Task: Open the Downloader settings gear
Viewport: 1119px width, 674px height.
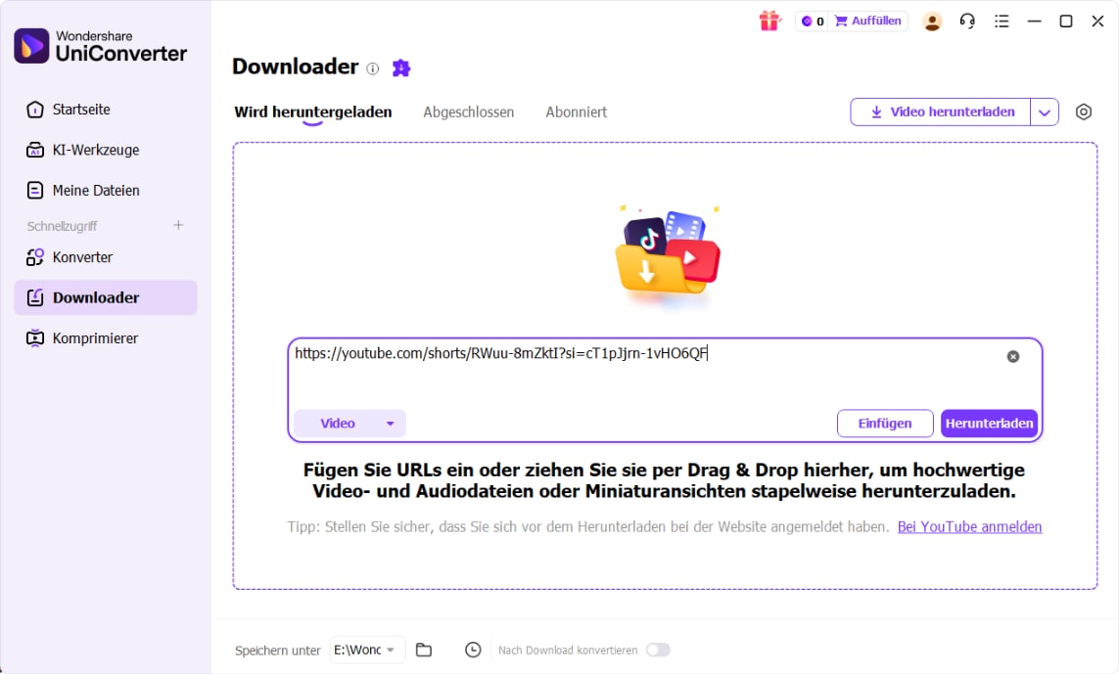Action: click(x=1084, y=112)
